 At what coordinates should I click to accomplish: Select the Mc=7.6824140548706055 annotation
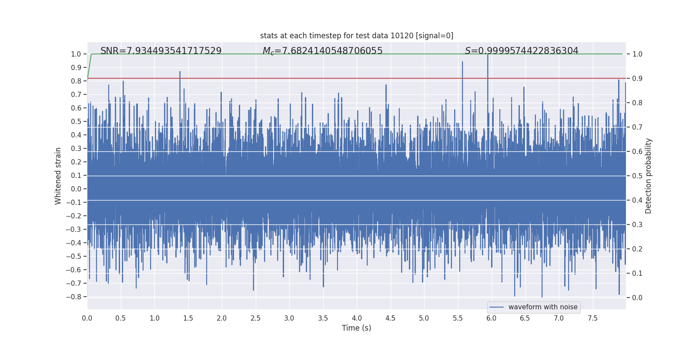point(322,51)
